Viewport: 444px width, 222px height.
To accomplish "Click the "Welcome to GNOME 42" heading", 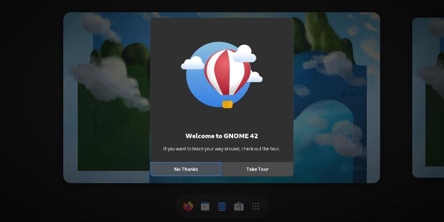I will tap(221, 136).
